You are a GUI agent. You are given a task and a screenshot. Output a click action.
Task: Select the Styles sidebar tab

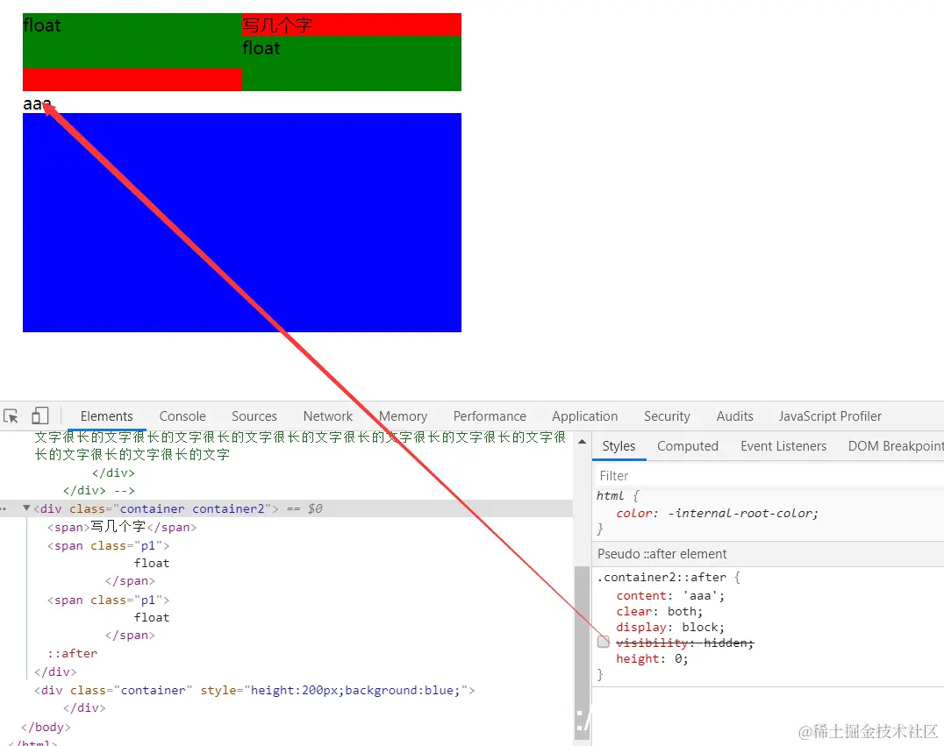pos(619,446)
